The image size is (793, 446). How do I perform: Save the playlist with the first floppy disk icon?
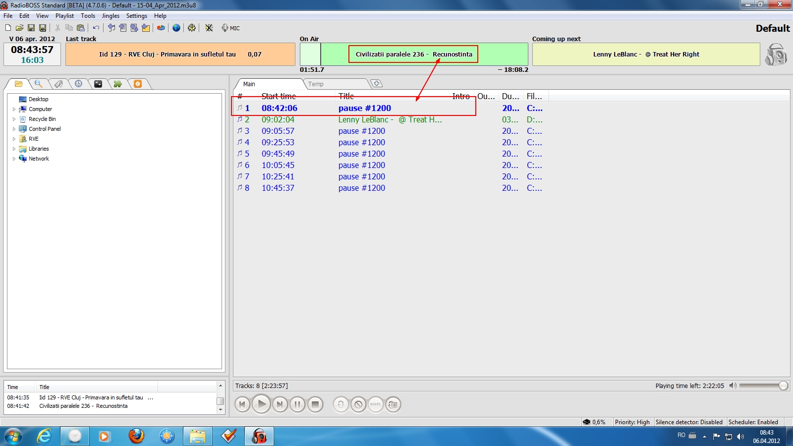[31, 28]
